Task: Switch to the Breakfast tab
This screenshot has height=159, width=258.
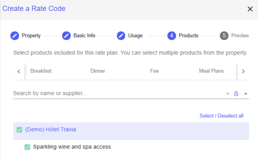Action: pyautogui.click(x=41, y=71)
